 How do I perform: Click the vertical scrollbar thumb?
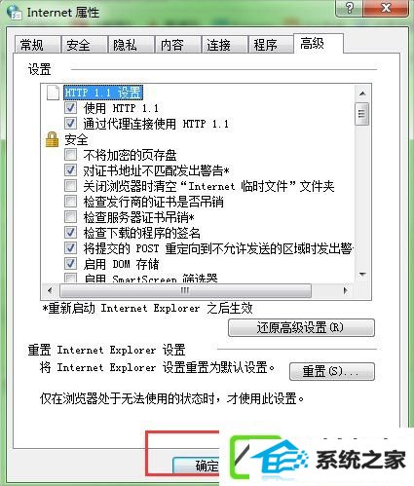coord(362,114)
